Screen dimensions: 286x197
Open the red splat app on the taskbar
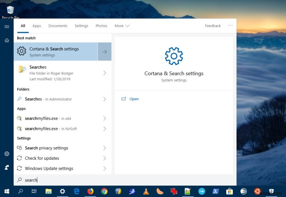pos(174,191)
